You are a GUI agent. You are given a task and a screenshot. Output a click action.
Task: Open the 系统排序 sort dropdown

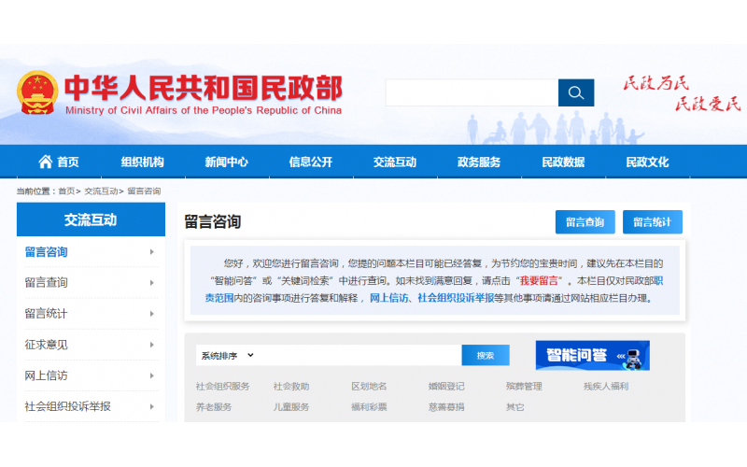[x=227, y=356]
